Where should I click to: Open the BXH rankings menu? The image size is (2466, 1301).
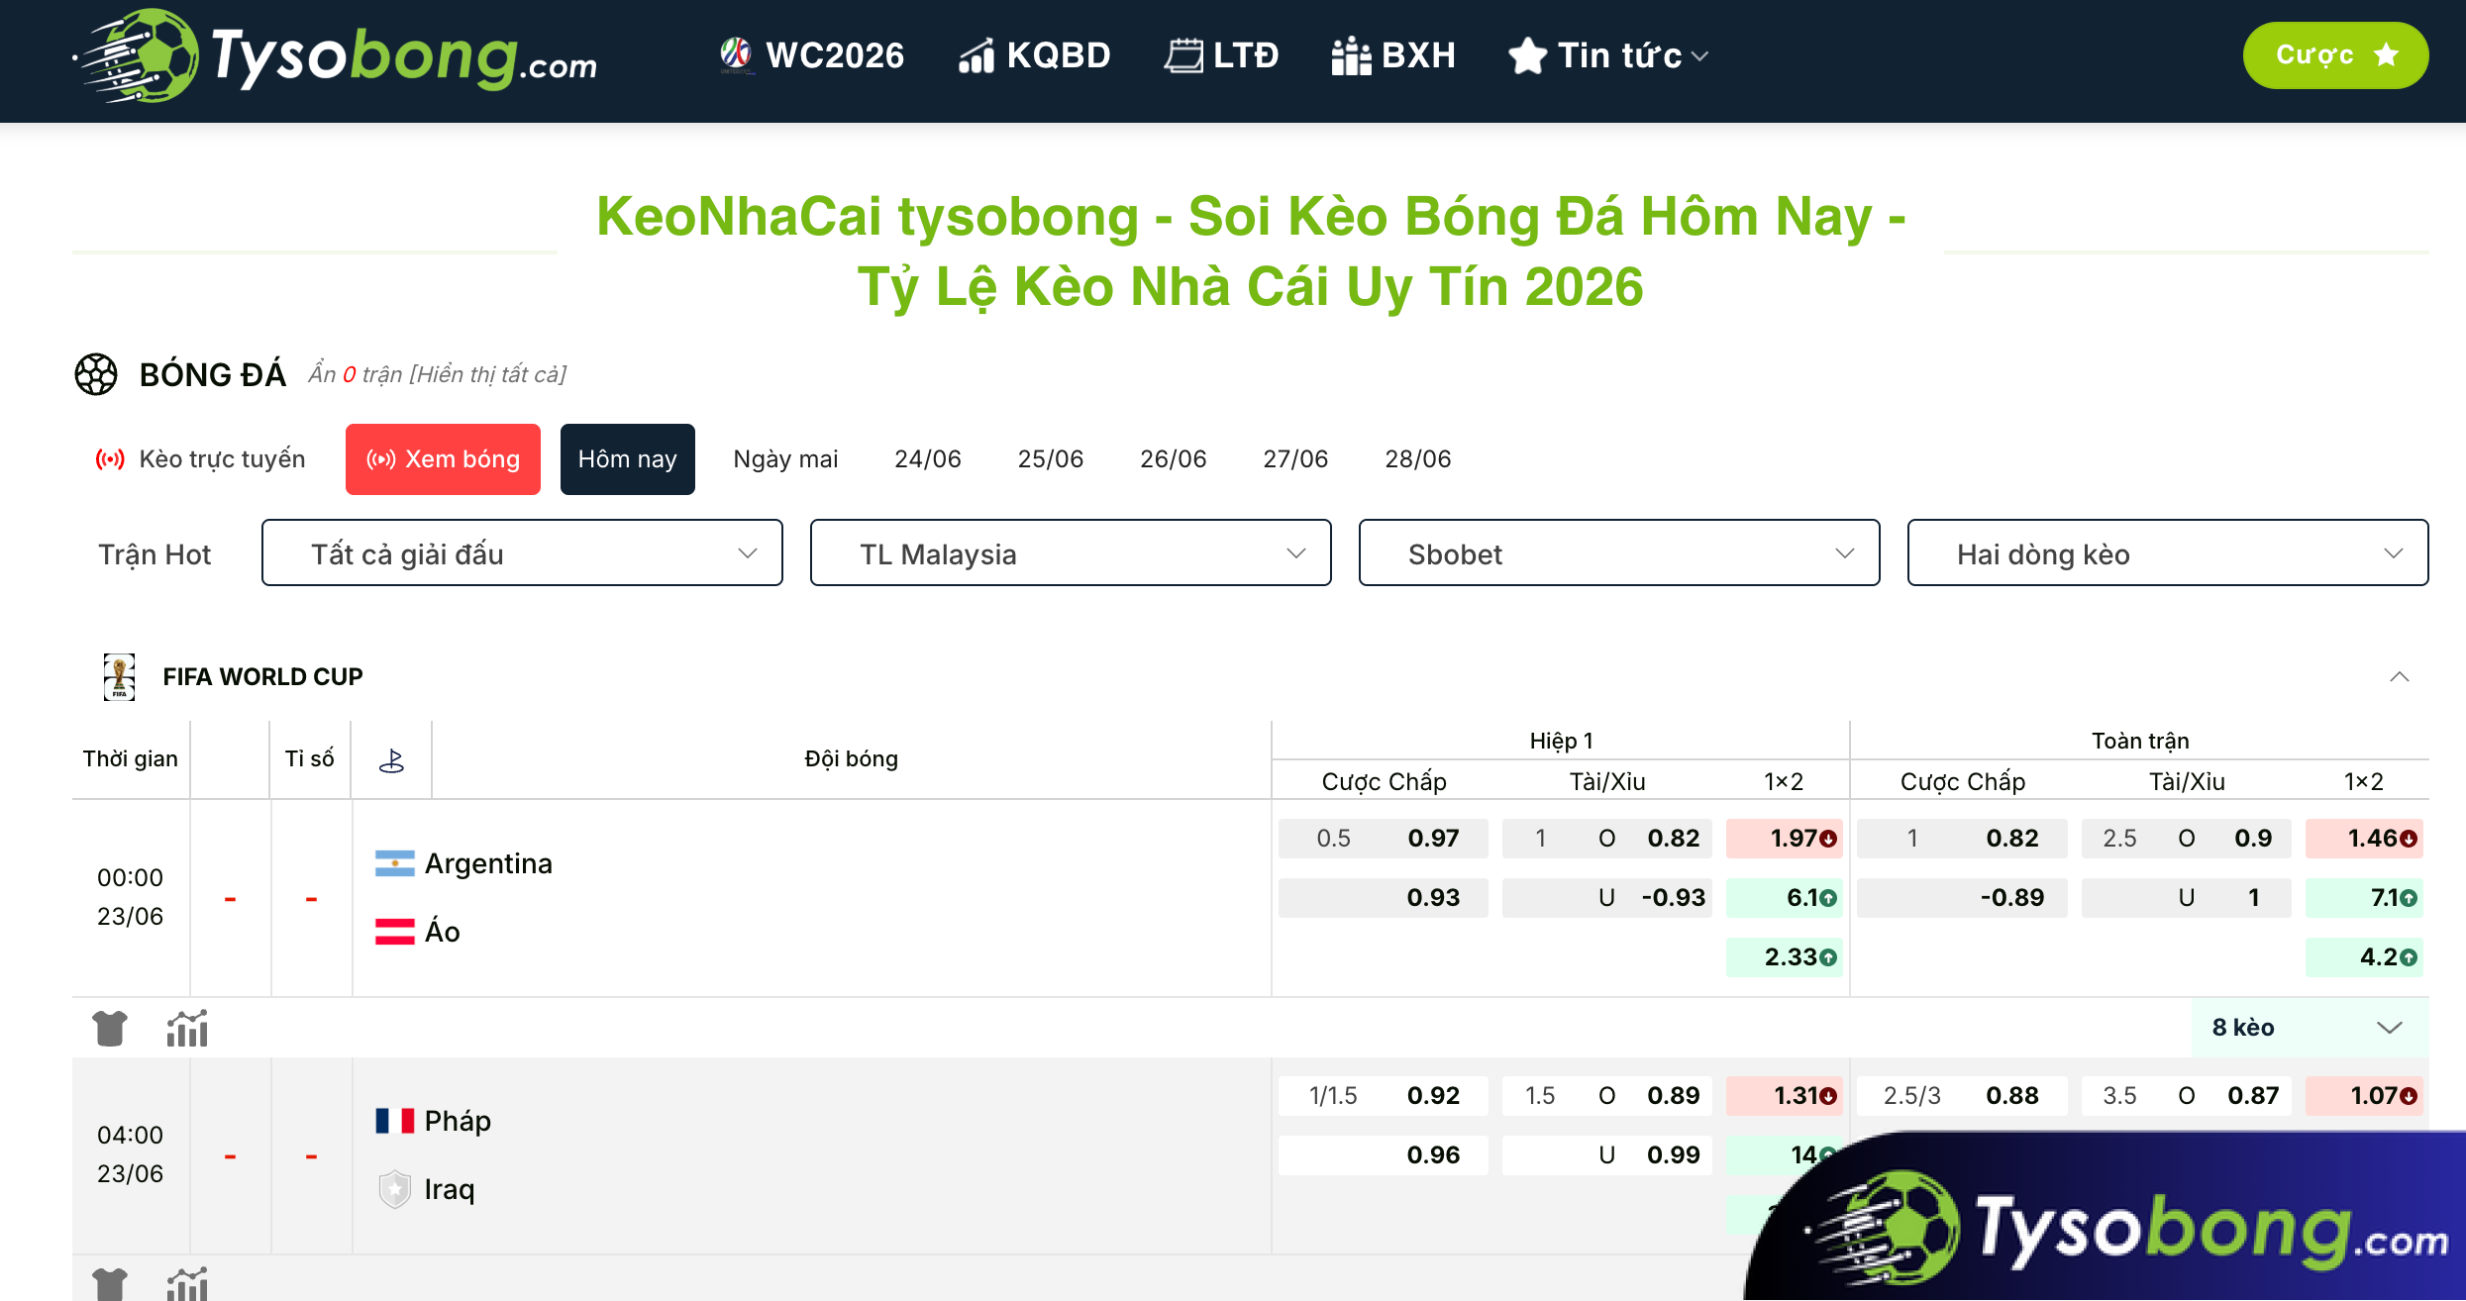click(x=1393, y=55)
